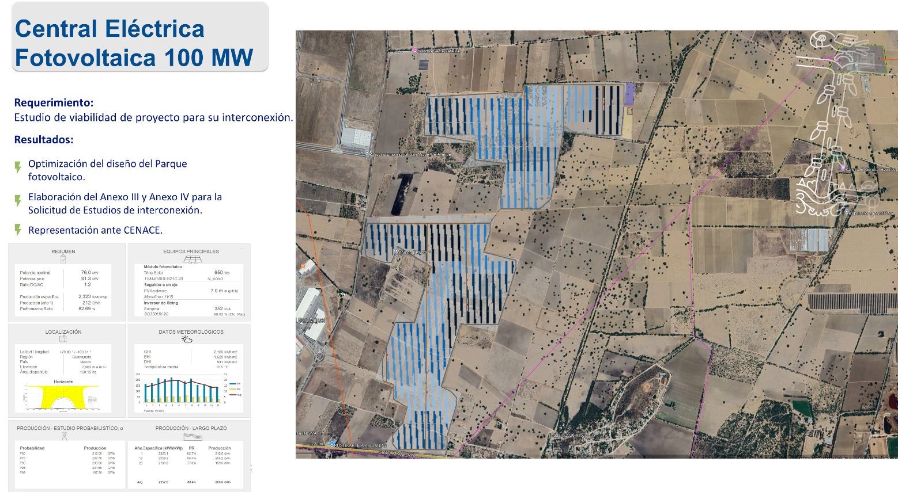The image size is (898, 492).
Task: Click the folded map icon under LOCALIZACIÓN
Action: (x=63, y=339)
